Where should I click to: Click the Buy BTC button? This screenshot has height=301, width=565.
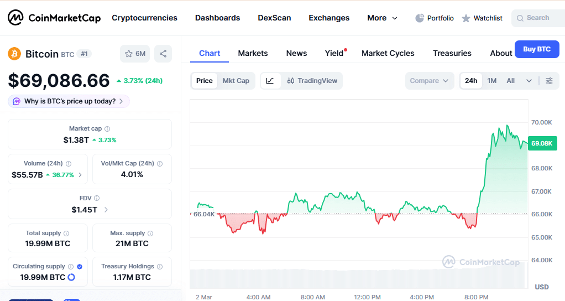point(537,49)
